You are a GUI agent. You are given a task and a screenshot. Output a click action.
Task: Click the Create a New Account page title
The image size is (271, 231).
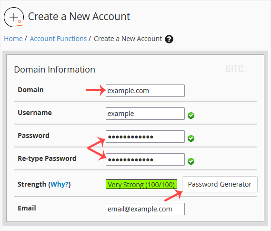[79, 17]
